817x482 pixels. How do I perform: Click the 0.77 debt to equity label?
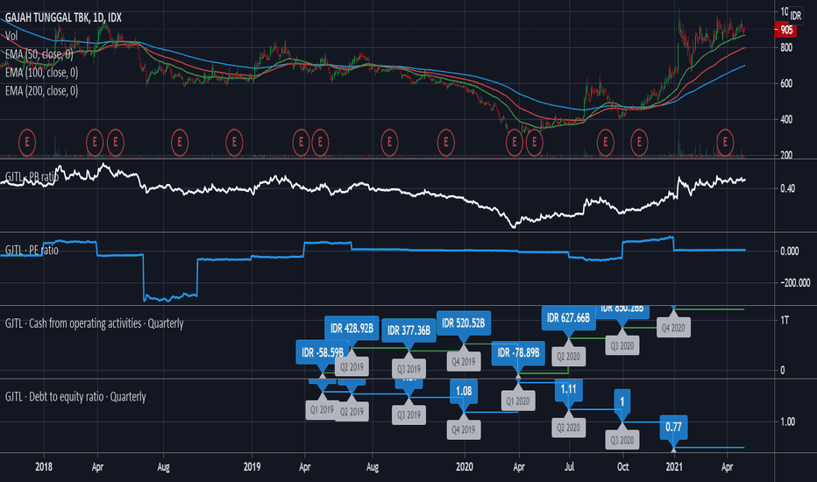click(674, 428)
